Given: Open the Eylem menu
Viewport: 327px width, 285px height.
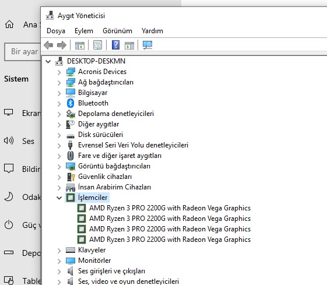Looking at the screenshot, I should point(84,31).
